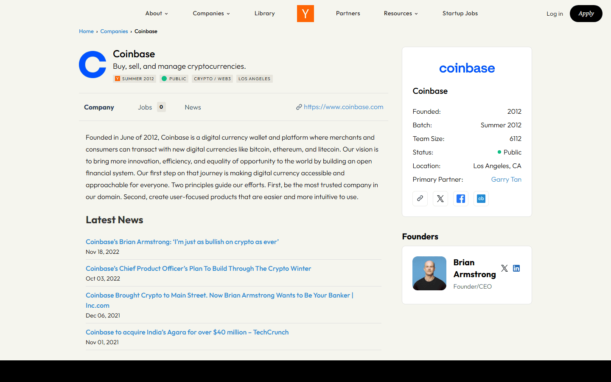
Task: Open Brian Armstrong's LinkedIn icon
Action: 516,268
